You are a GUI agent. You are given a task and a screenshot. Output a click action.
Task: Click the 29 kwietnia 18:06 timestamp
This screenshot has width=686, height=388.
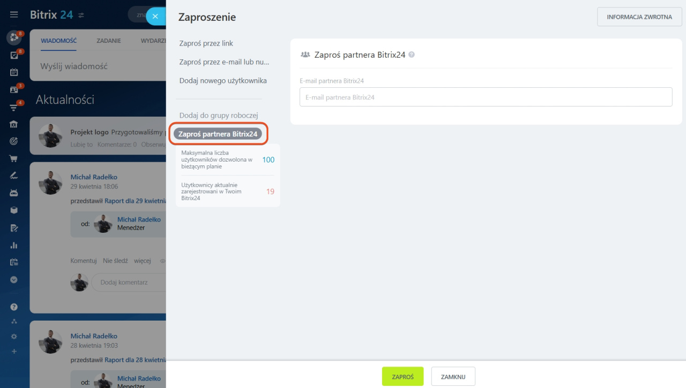pyautogui.click(x=94, y=187)
